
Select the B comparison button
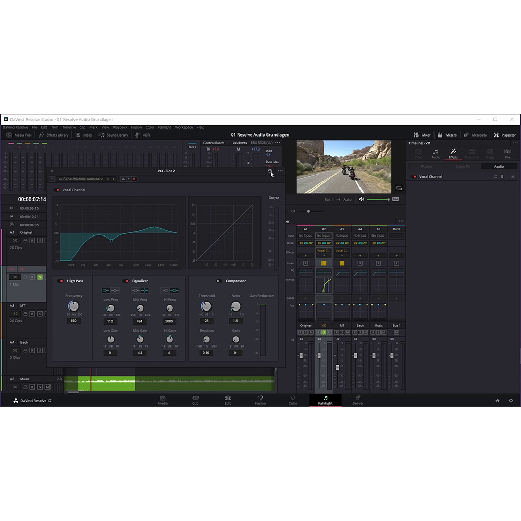pos(134,179)
